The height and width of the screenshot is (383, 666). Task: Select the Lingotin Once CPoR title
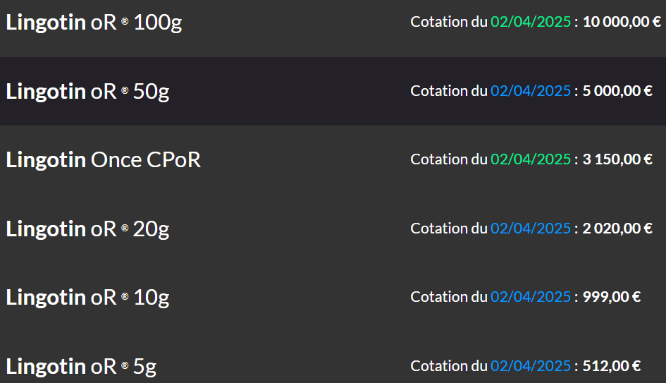click(x=103, y=160)
